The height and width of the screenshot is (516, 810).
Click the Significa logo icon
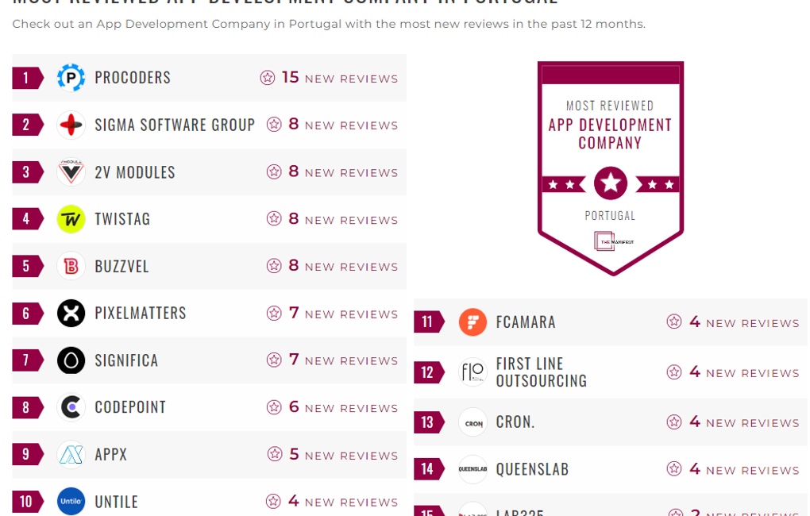pyautogui.click(x=71, y=360)
